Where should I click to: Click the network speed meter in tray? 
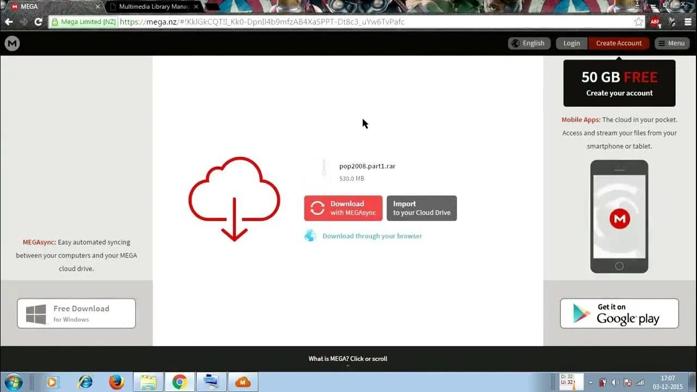[571, 382]
